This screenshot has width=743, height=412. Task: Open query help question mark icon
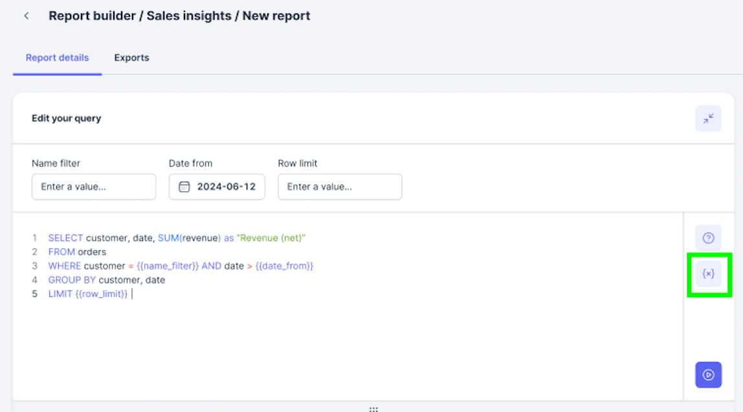(708, 238)
